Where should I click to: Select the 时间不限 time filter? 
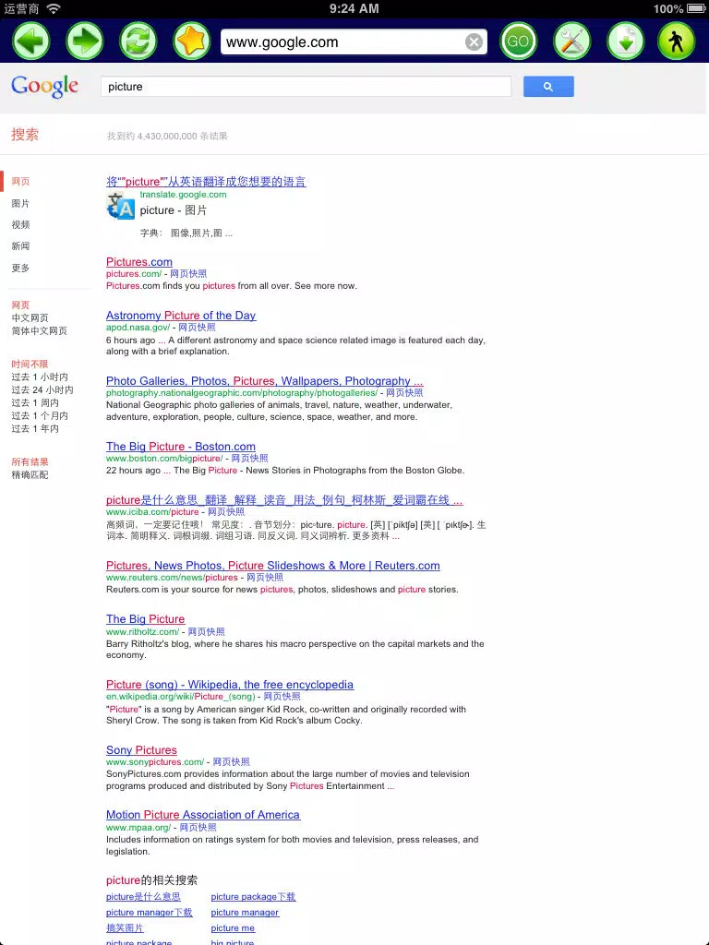[30, 364]
